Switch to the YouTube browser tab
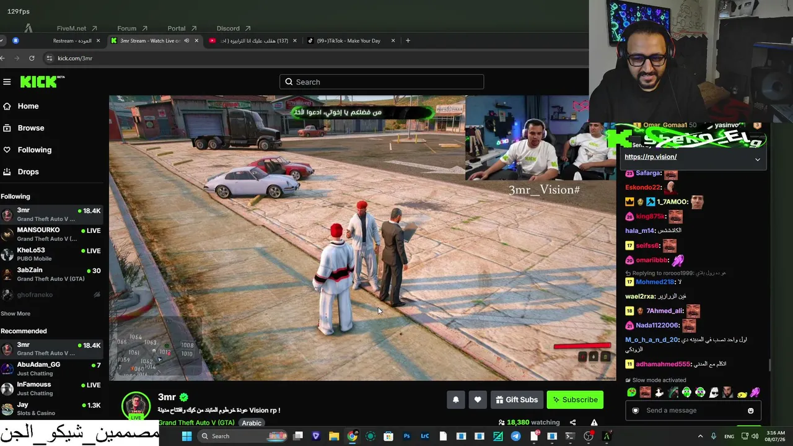The height and width of the screenshot is (446, 793). [x=252, y=41]
